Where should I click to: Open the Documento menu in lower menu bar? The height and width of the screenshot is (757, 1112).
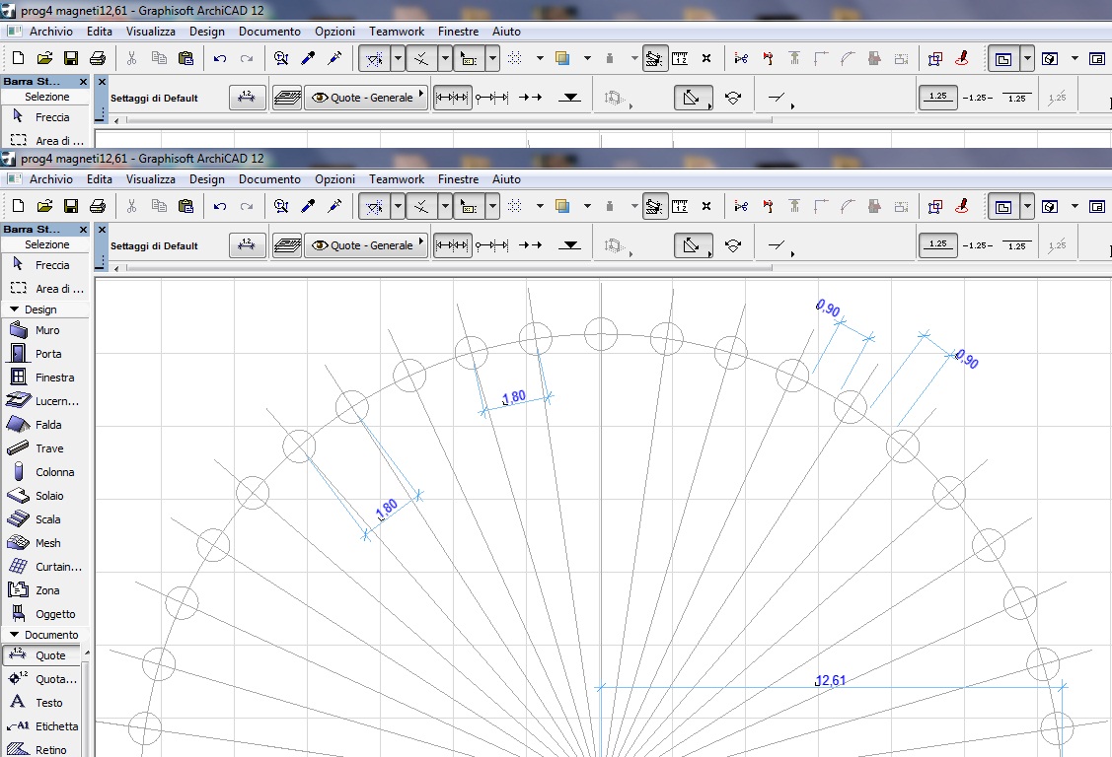click(269, 179)
